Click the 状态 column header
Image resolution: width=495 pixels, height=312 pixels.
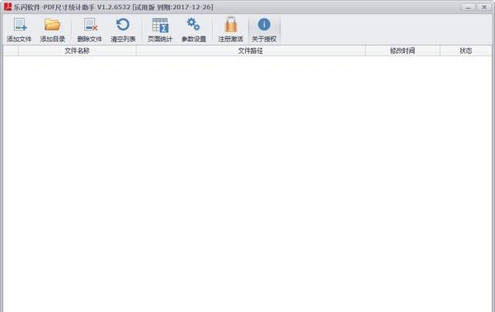tap(465, 51)
